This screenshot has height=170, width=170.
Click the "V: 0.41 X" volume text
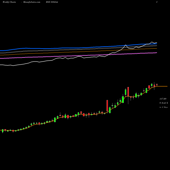(164, 103)
